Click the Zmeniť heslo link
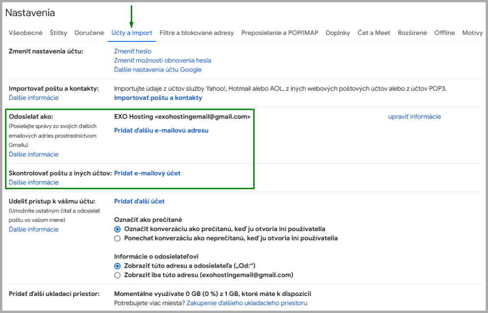 (x=133, y=51)
